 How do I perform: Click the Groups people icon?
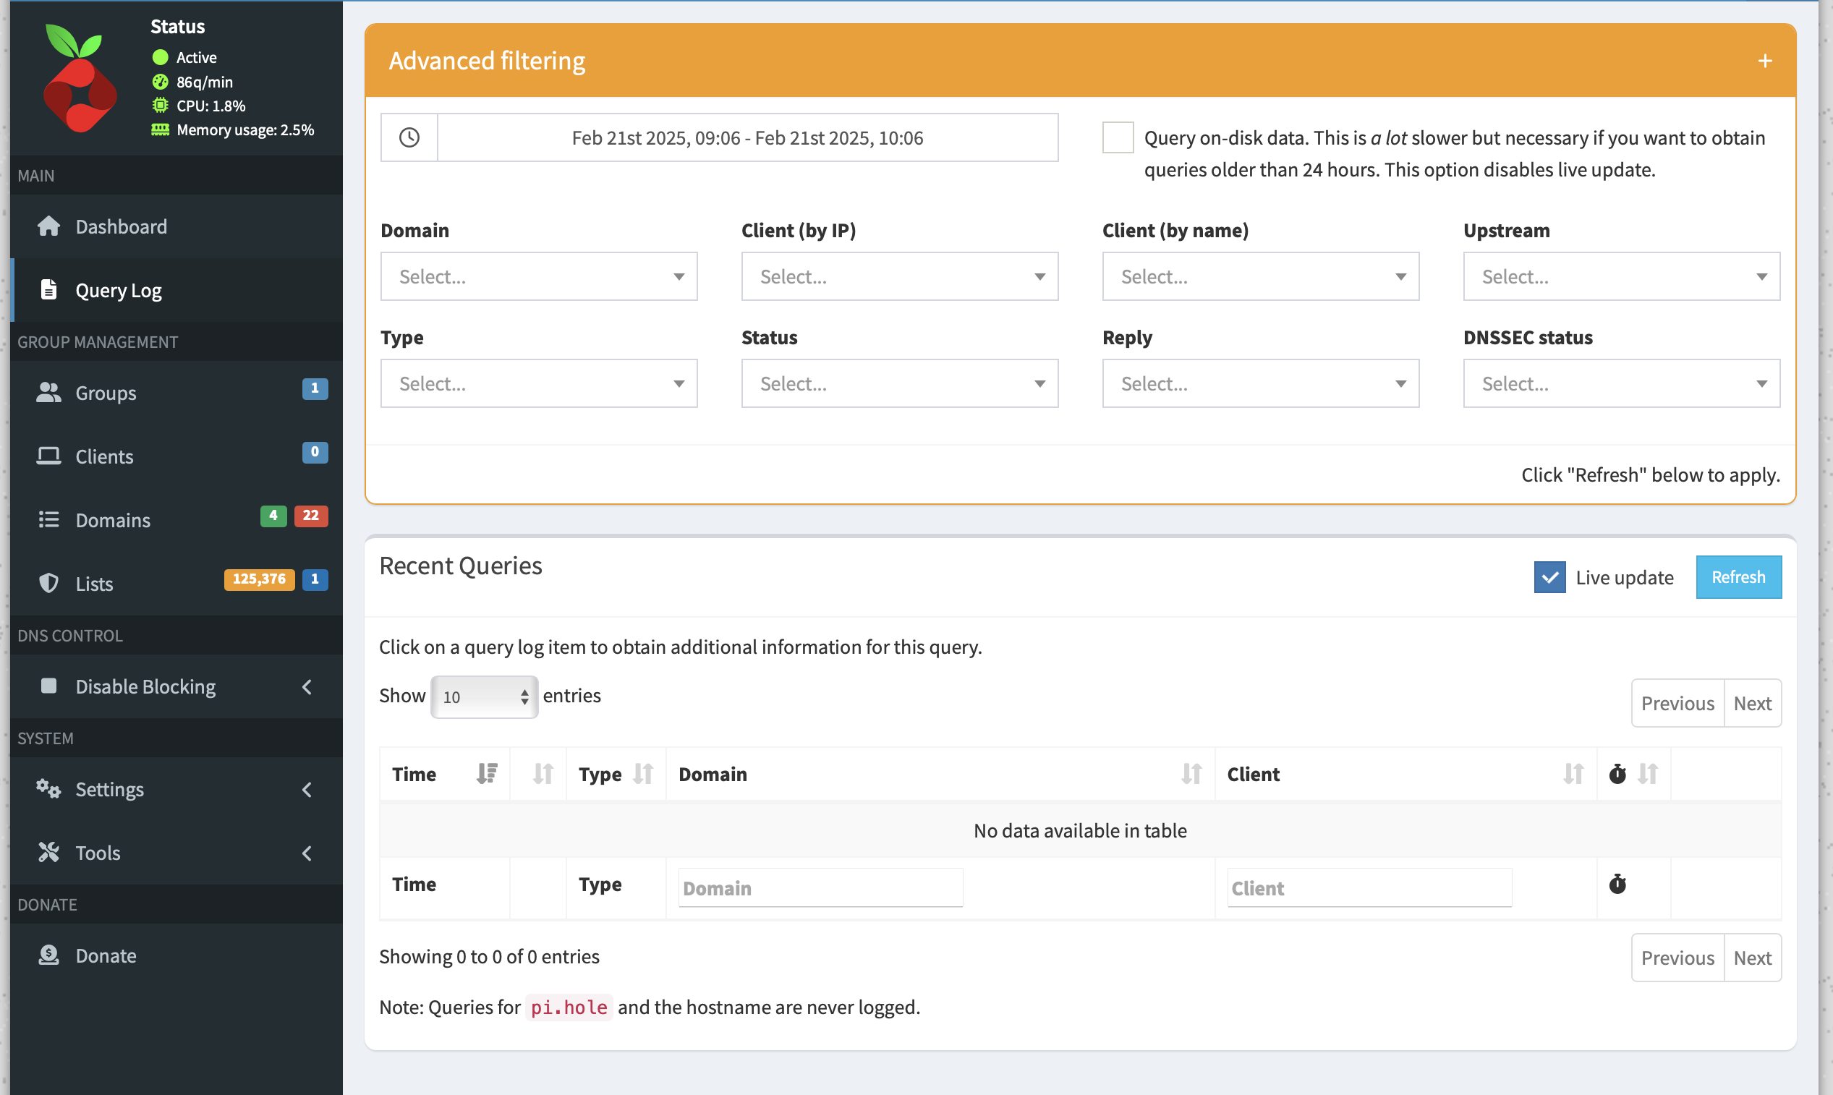click(x=48, y=393)
